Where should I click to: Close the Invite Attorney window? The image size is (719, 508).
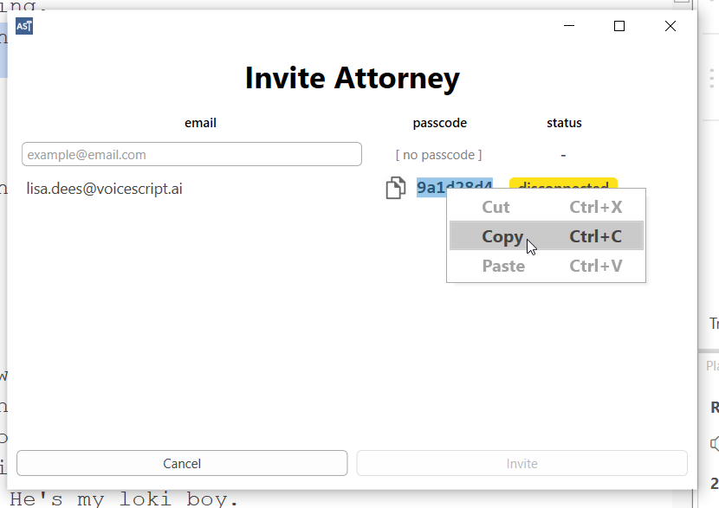[x=670, y=26]
